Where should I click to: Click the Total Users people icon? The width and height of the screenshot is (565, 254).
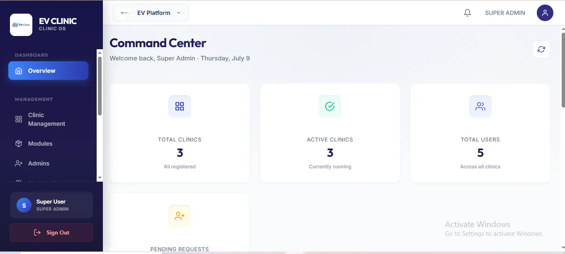pos(480,106)
